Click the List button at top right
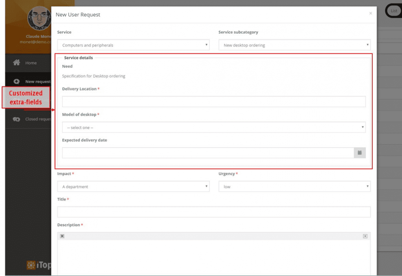 [x=393, y=11]
